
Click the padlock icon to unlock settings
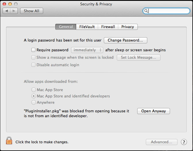[9, 140]
